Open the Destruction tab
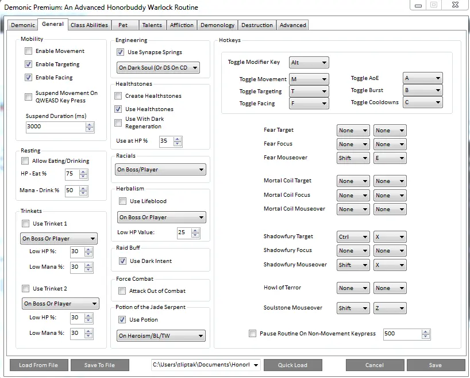 pyautogui.click(x=257, y=25)
